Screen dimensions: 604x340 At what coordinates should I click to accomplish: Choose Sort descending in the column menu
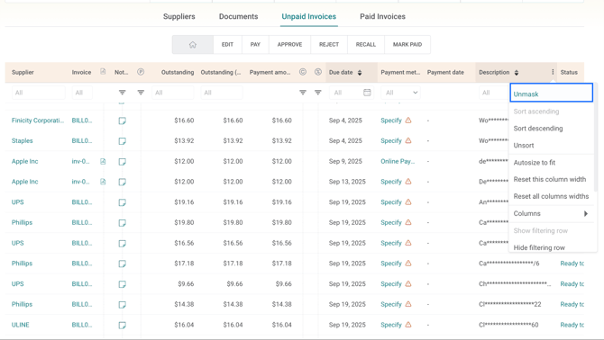(x=538, y=129)
